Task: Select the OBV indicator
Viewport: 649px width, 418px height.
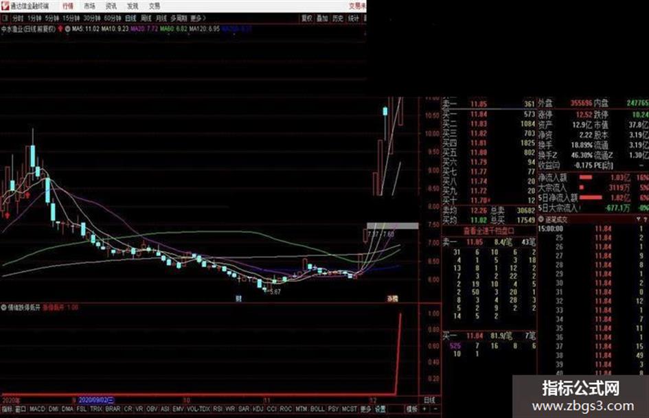Action: 152,409
